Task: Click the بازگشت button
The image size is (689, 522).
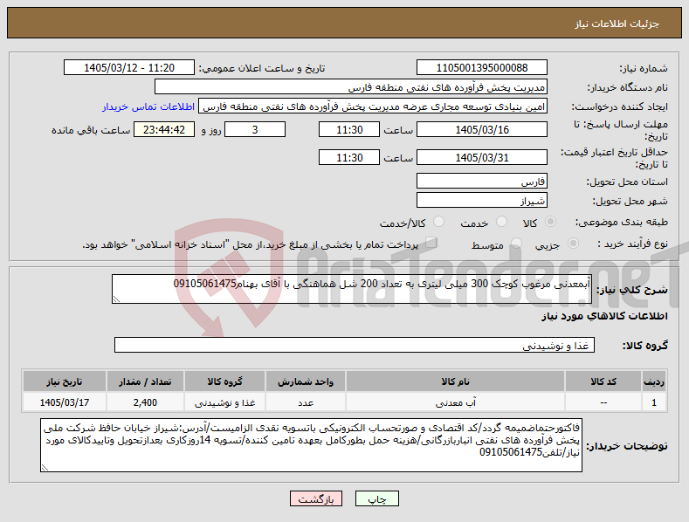Action: coord(316,498)
